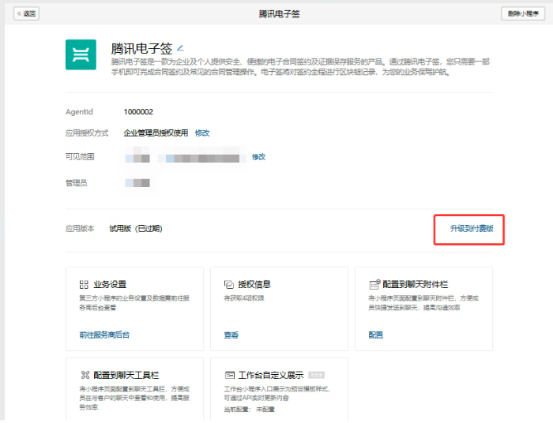Screen dimensions: 553x423
Task: Select the AgentId value 1000002
Action: (x=138, y=112)
